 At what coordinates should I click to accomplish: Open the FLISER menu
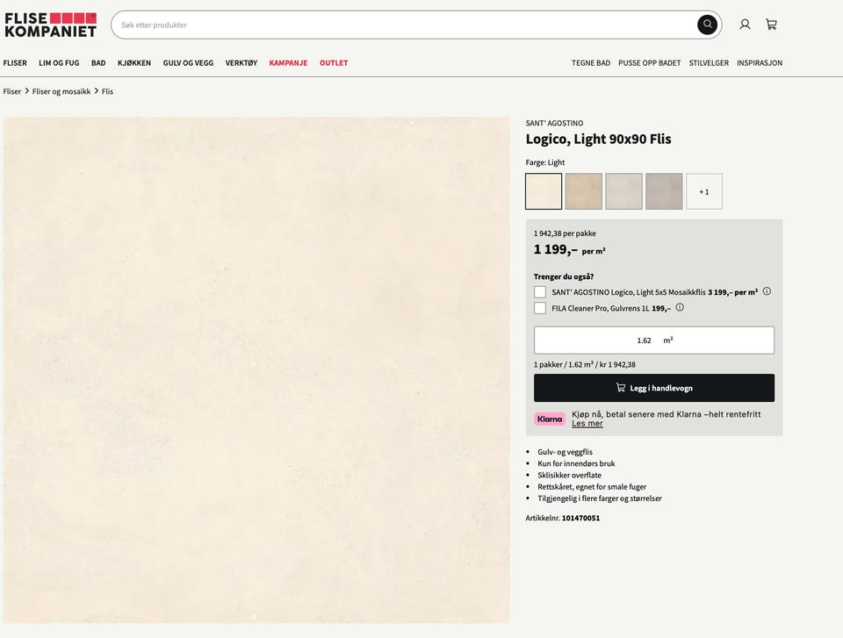pos(15,63)
